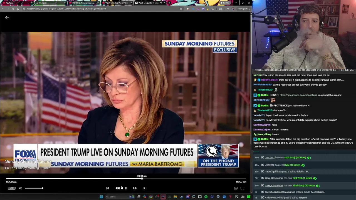Viewport: 356px width, 200px height.
Task: Pause the Sunday Morning Futures video
Action: (x=126, y=188)
